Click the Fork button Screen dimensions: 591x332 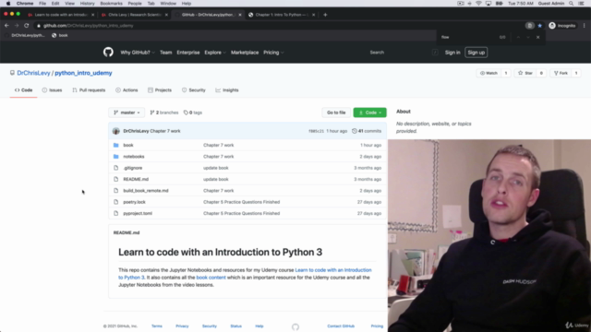point(561,73)
